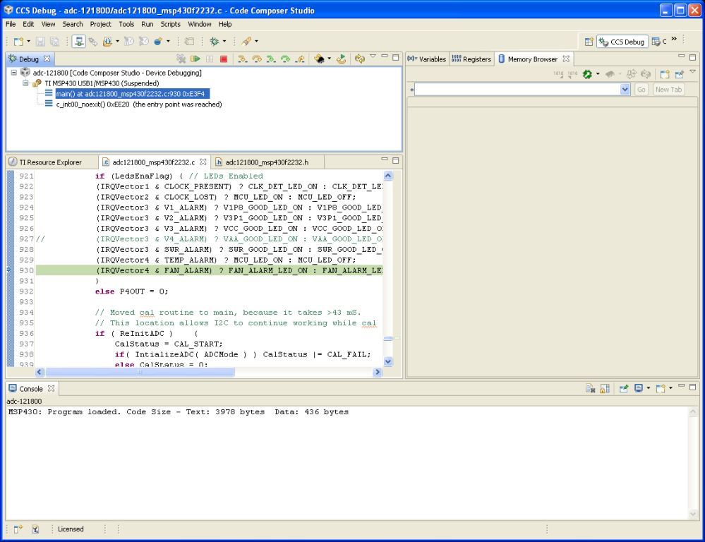Click the CCS Debug perspective button
Image resolution: width=705 pixels, height=542 pixels.
tap(622, 42)
